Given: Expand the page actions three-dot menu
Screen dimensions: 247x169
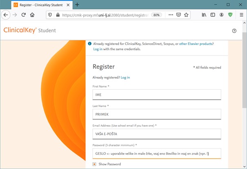Looking at the screenshot, I should point(171,15).
